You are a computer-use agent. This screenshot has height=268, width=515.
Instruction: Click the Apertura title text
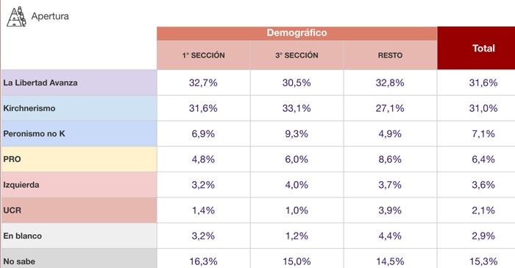50,16
